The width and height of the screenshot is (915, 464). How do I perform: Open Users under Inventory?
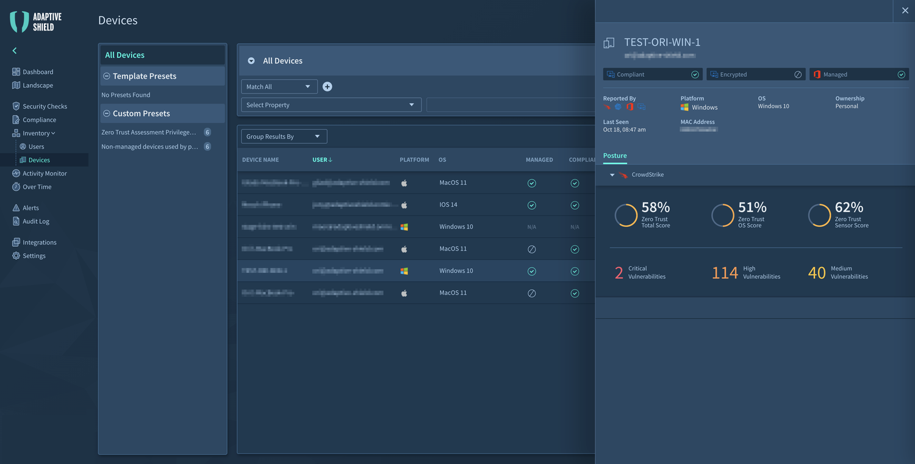click(x=36, y=146)
